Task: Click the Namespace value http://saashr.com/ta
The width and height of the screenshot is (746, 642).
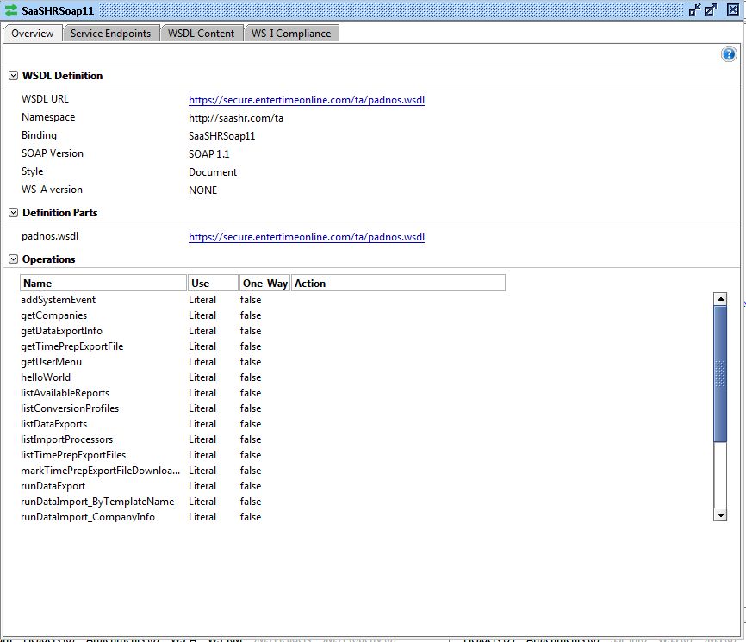Action: [x=235, y=118]
